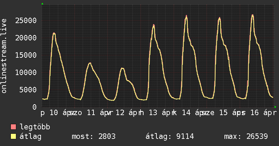279x146 pixels.
Task: Click the April 15 peak of the curve
Action: [x=219, y=18]
